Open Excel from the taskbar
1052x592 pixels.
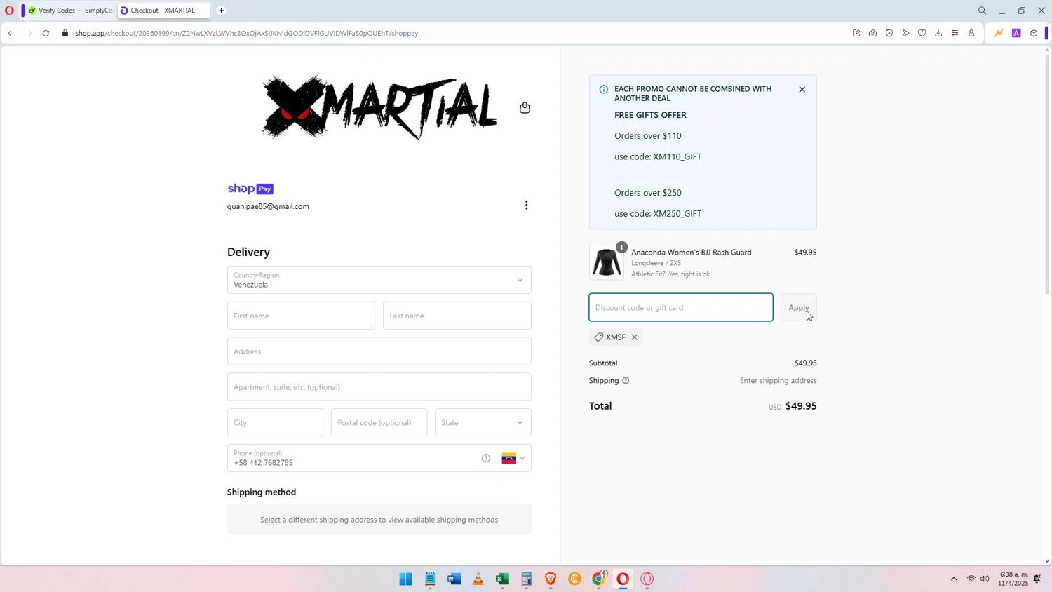(x=502, y=579)
